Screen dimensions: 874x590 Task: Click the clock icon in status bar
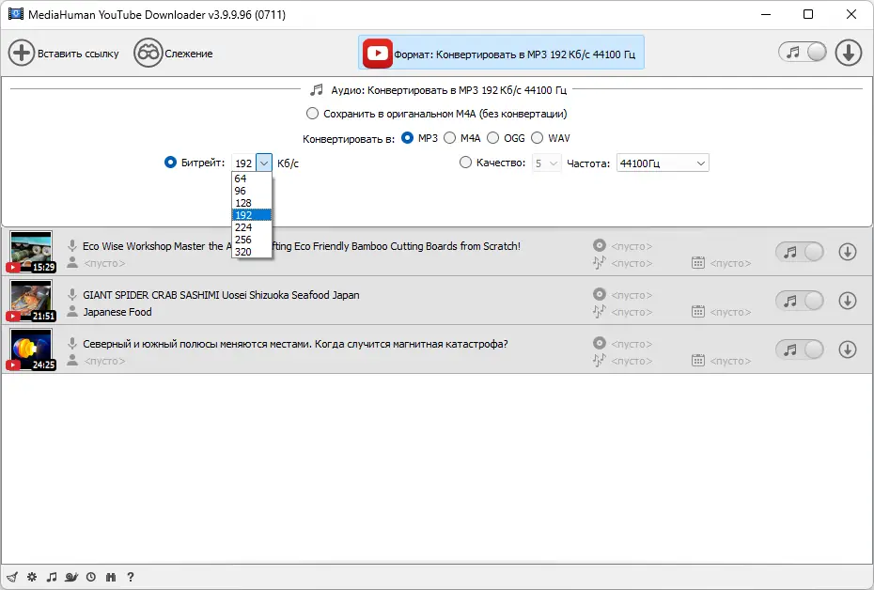point(91,577)
